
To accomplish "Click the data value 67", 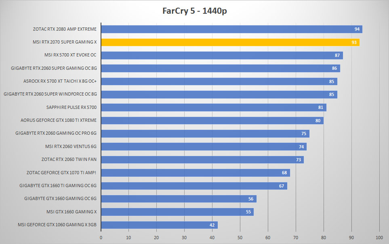I will 281,186.
